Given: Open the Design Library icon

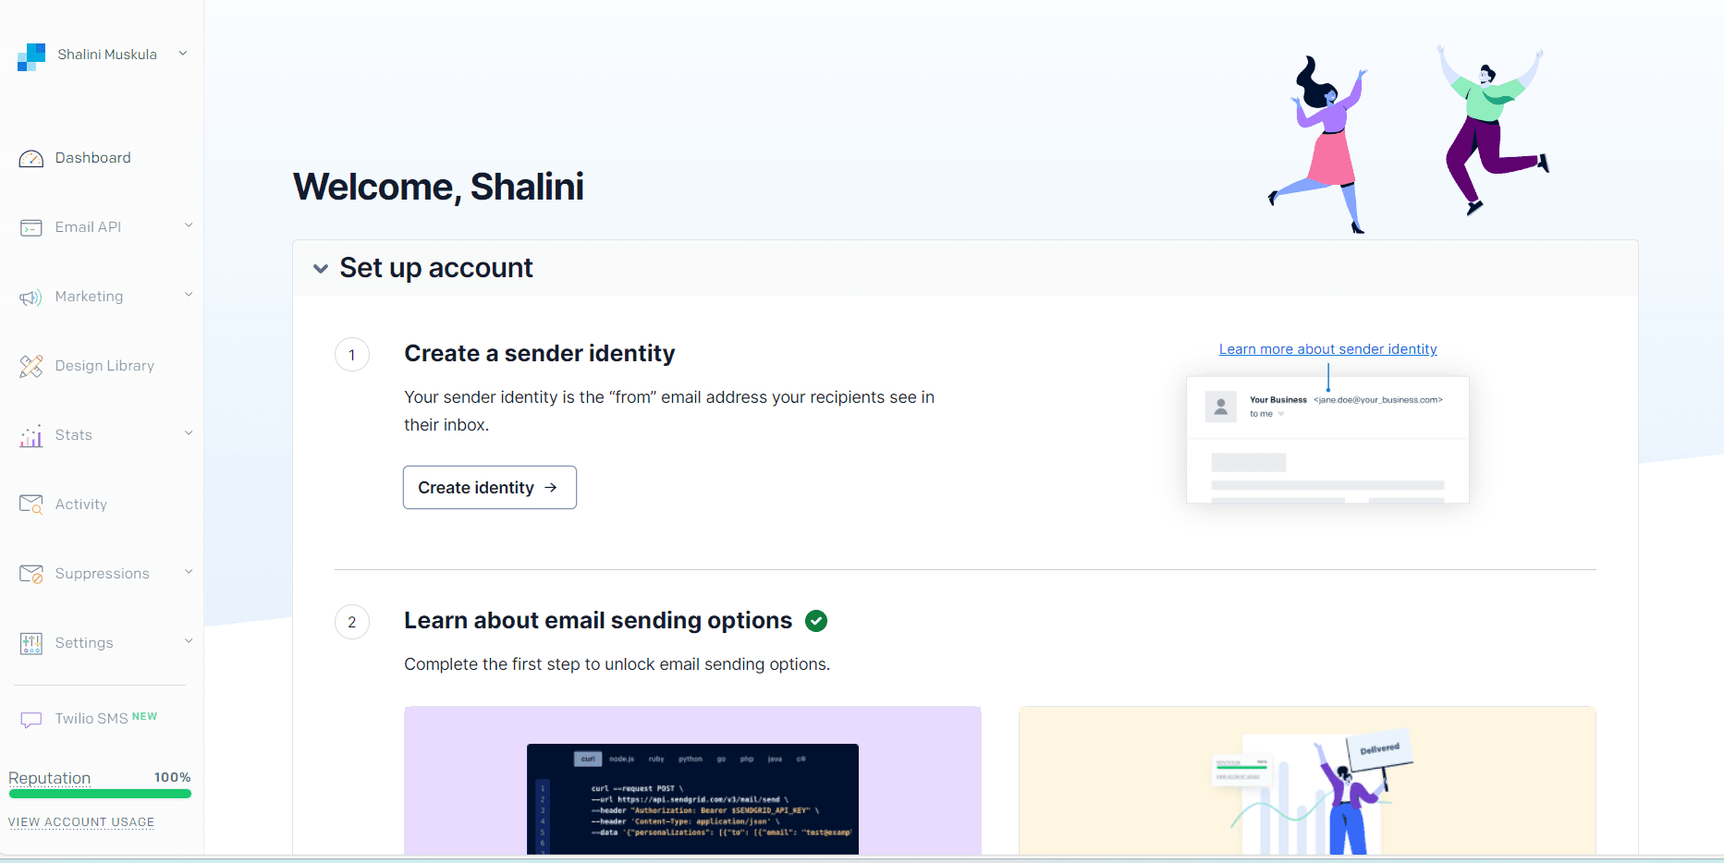Looking at the screenshot, I should pyautogui.click(x=31, y=367).
